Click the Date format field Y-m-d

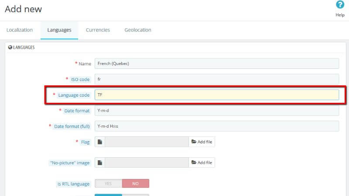pyautogui.click(x=217, y=111)
